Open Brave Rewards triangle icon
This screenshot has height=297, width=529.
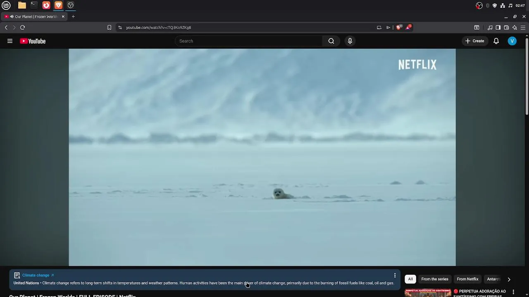[408, 27]
